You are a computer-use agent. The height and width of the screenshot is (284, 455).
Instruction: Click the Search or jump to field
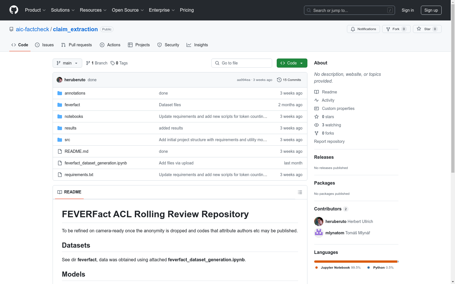349,10
